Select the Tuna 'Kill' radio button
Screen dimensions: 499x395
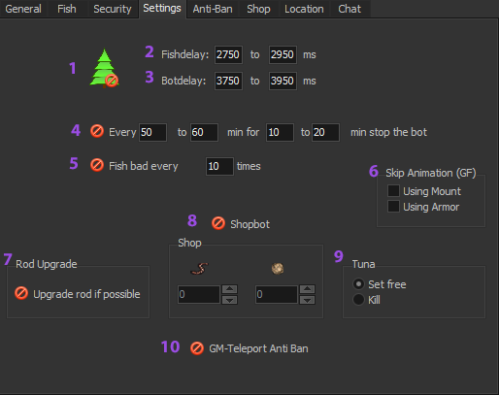358,300
